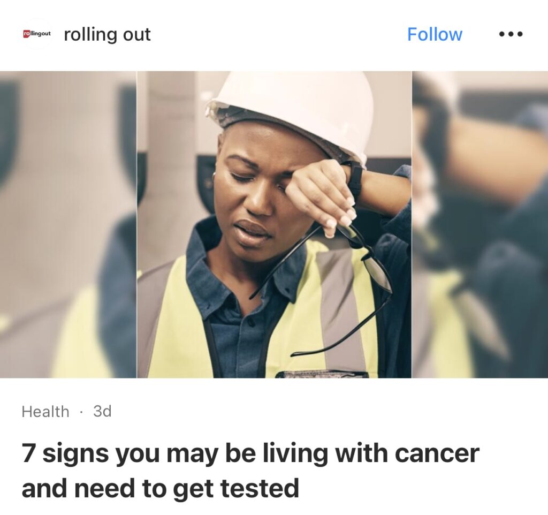Open the article headline about 7 signs
The height and width of the screenshot is (515, 548).
250,471
